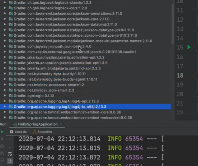Screen dimensions: 198x166
Task: Select the jackson-databind:2.11.0 library row
Action: point(85,24)
